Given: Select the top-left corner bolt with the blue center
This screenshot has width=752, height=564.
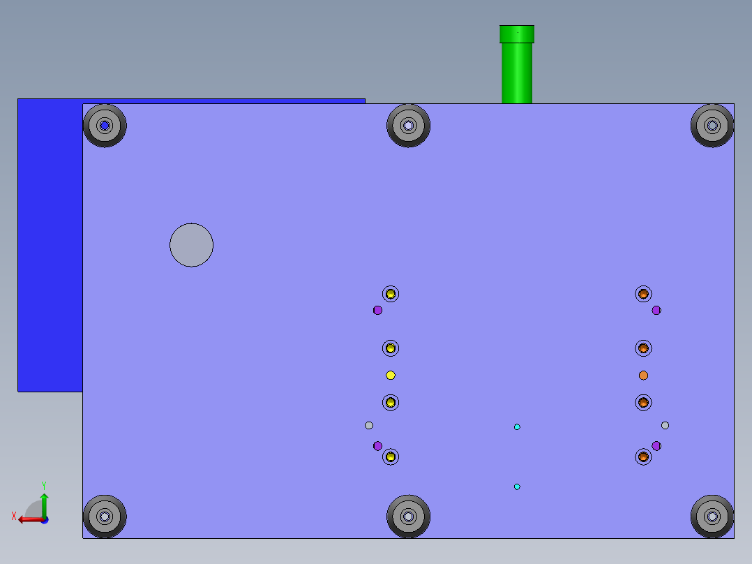Looking at the screenshot, I should point(105,126).
